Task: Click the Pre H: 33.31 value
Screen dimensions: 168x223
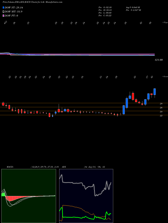Action: coord(105,10)
